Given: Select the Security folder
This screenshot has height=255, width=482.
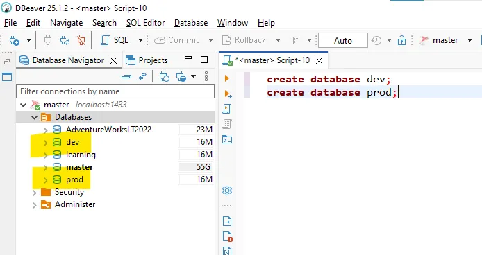Looking at the screenshot, I should tap(63, 192).
